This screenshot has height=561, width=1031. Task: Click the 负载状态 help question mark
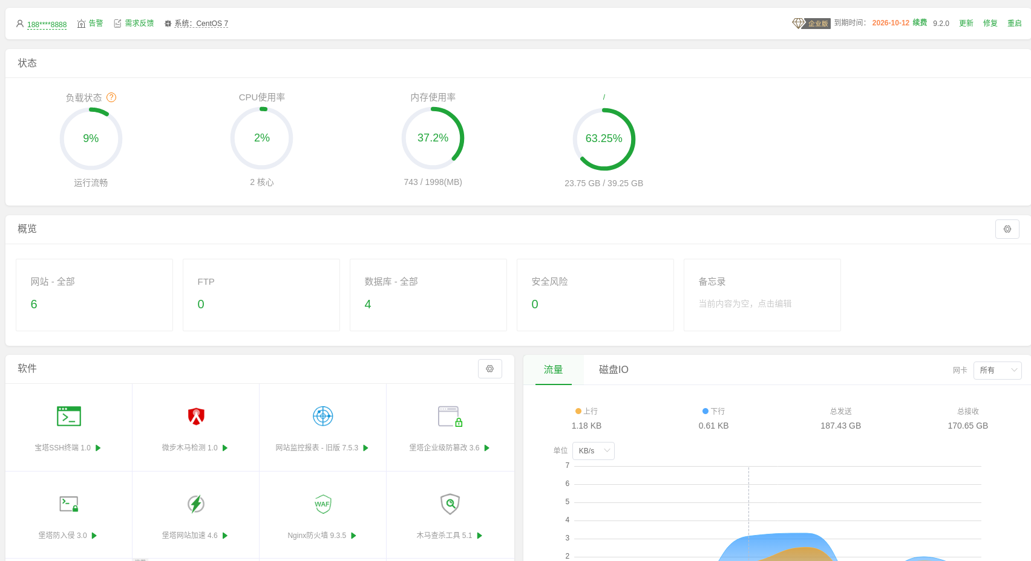[111, 97]
